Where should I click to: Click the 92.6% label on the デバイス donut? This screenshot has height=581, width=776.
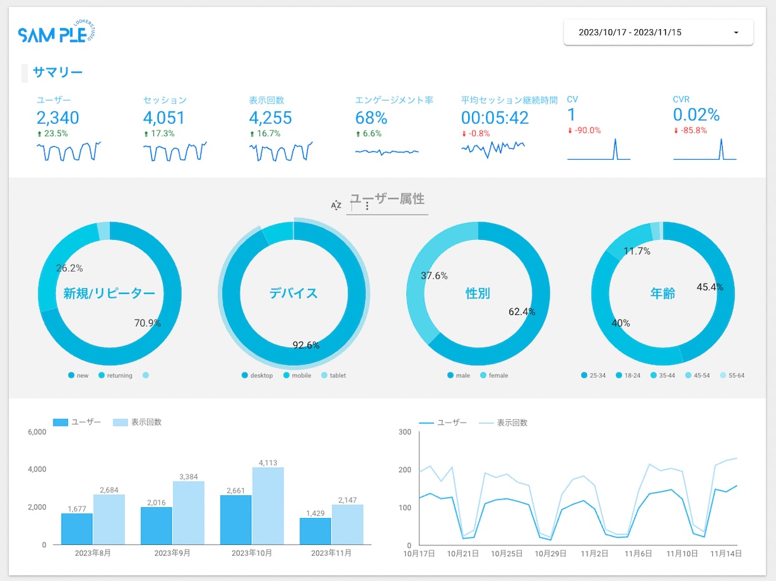coord(306,346)
